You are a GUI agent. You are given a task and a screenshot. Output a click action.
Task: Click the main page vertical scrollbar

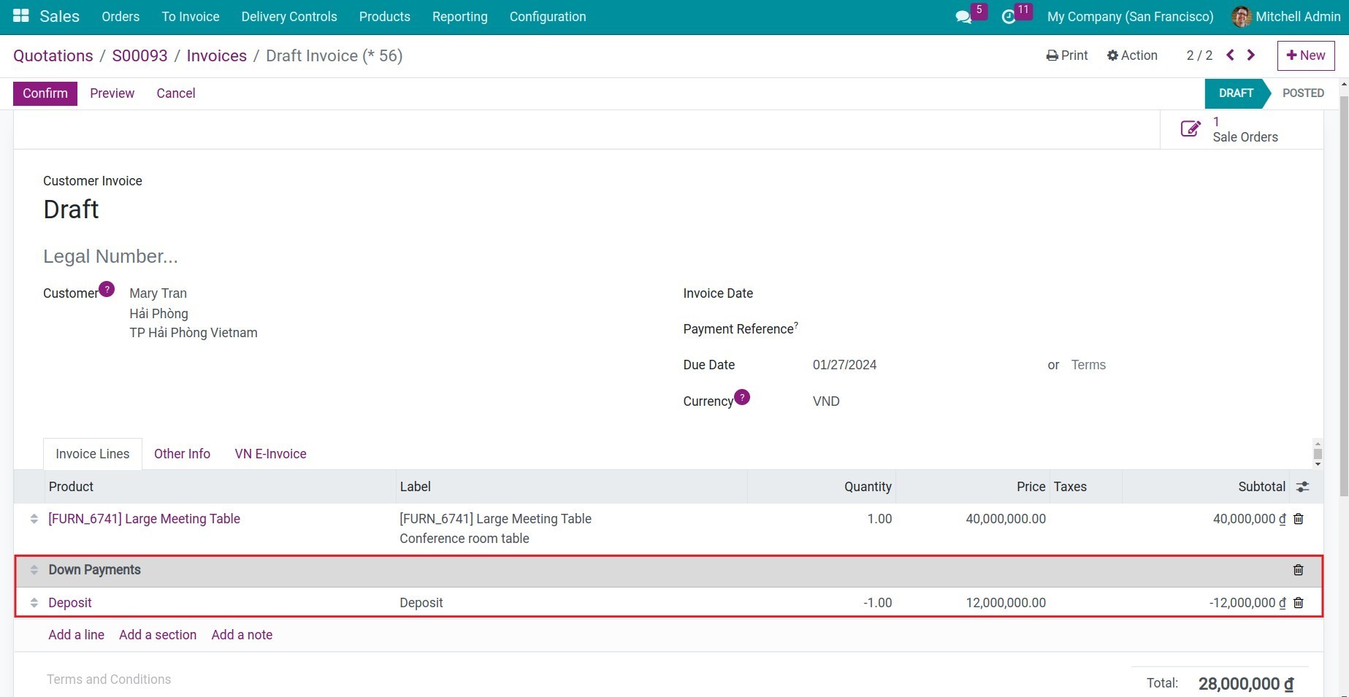1344,296
